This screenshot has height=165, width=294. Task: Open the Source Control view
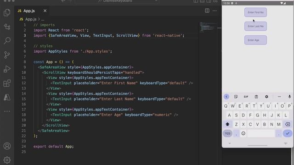(7, 55)
